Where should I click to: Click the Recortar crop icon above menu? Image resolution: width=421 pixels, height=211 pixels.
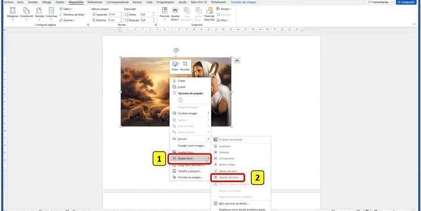185,64
